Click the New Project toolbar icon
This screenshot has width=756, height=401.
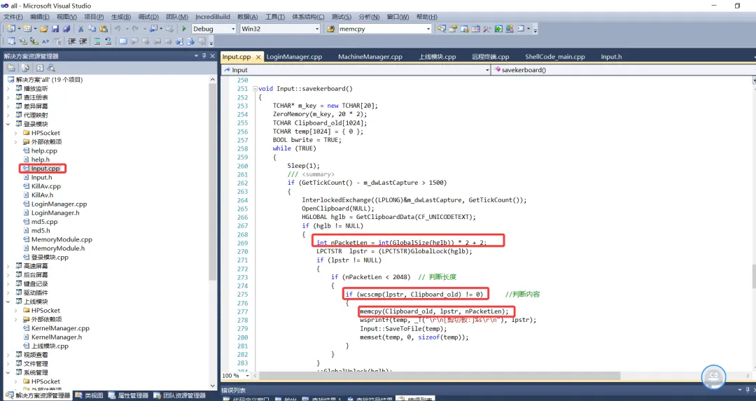10,29
